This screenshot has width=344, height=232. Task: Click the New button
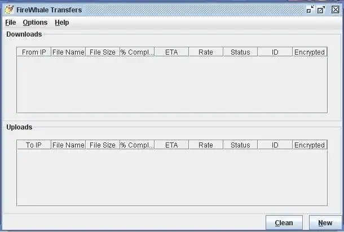click(325, 223)
